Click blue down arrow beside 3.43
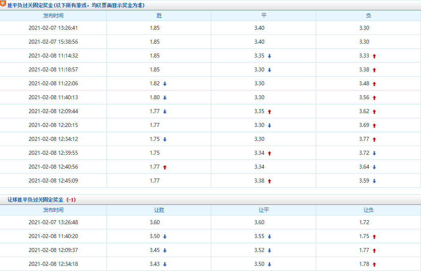The height and width of the screenshot is (271, 421). (165, 265)
